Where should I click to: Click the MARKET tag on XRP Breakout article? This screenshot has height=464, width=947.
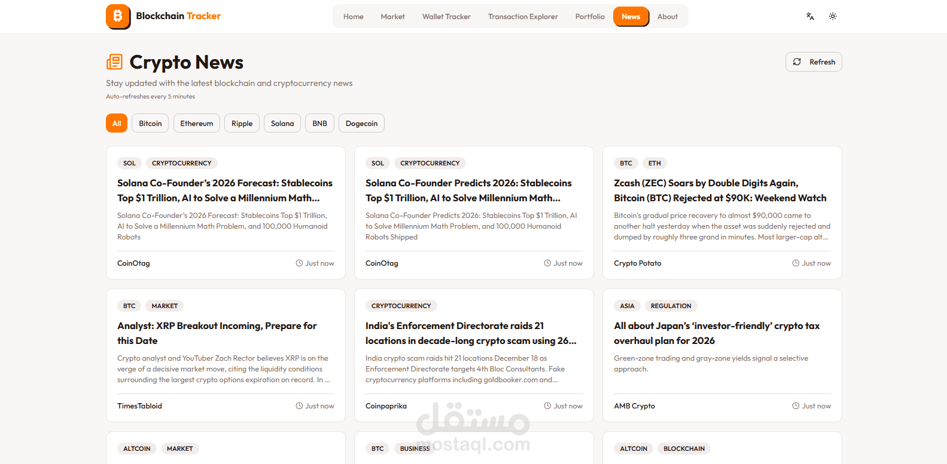pyautogui.click(x=165, y=306)
